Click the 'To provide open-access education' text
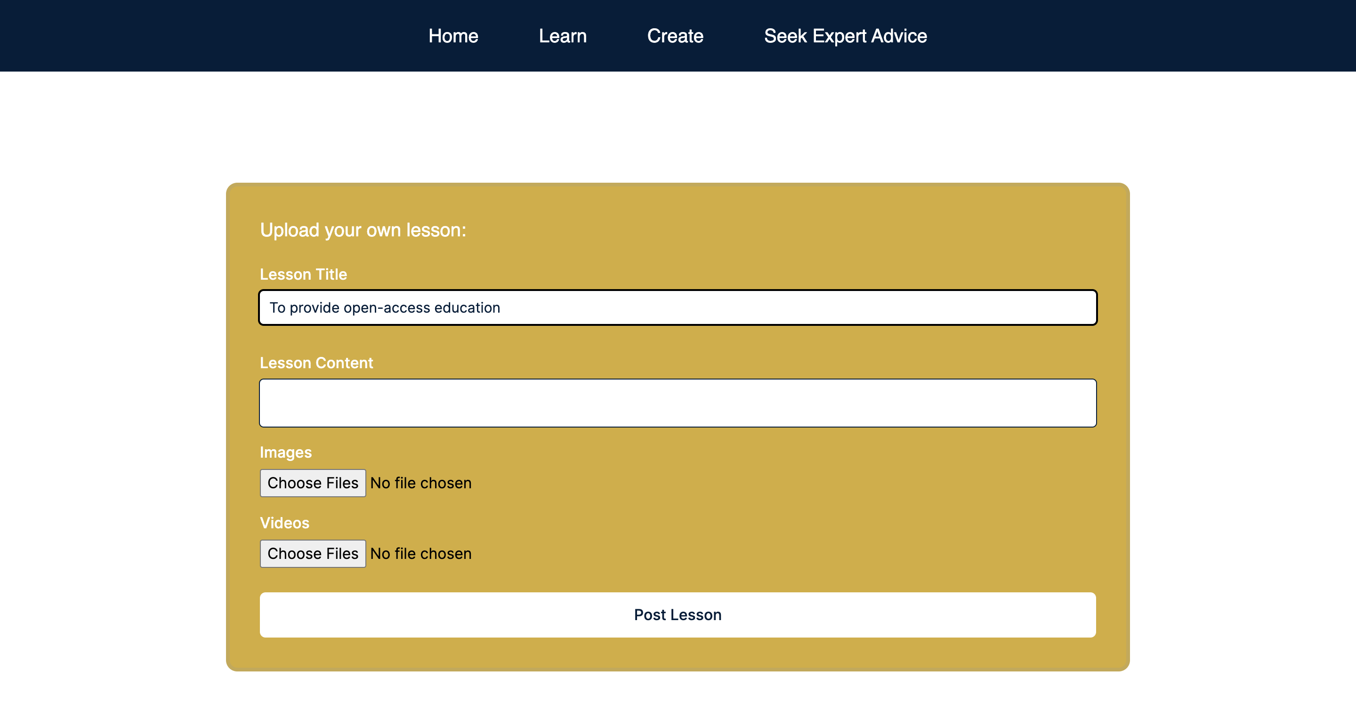This screenshot has height=711, width=1356. [384, 307]
